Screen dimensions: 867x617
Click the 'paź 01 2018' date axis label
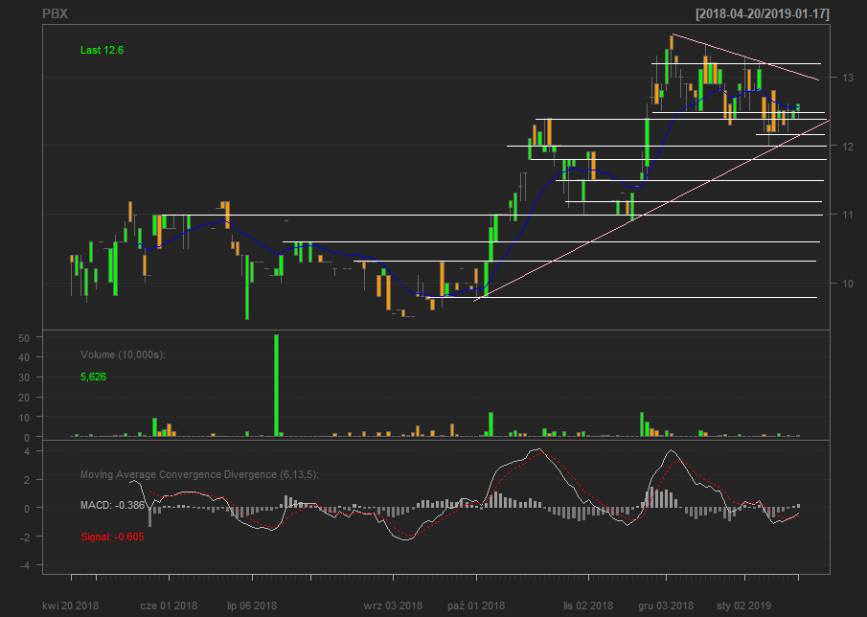[x=476, y=606]
